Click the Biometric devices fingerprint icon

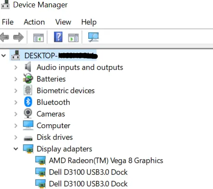pyautogui.click(x=28, y=90)
